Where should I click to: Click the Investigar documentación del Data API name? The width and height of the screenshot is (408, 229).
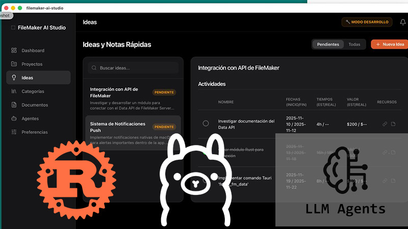click(246, 124)
